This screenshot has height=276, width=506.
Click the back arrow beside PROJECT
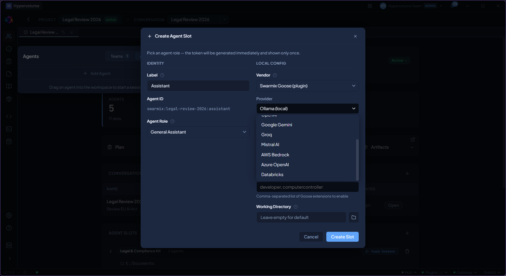pyautogui.click(x=28, y=19)
